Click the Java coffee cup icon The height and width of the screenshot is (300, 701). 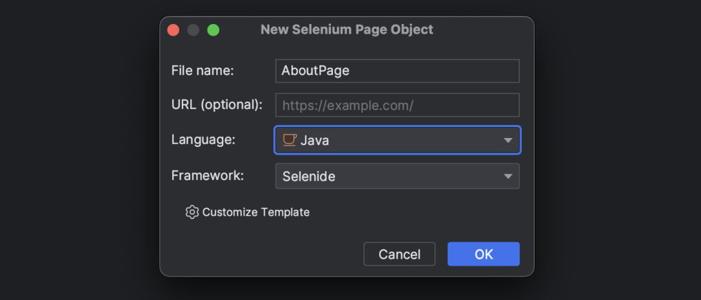pos(289,140)
